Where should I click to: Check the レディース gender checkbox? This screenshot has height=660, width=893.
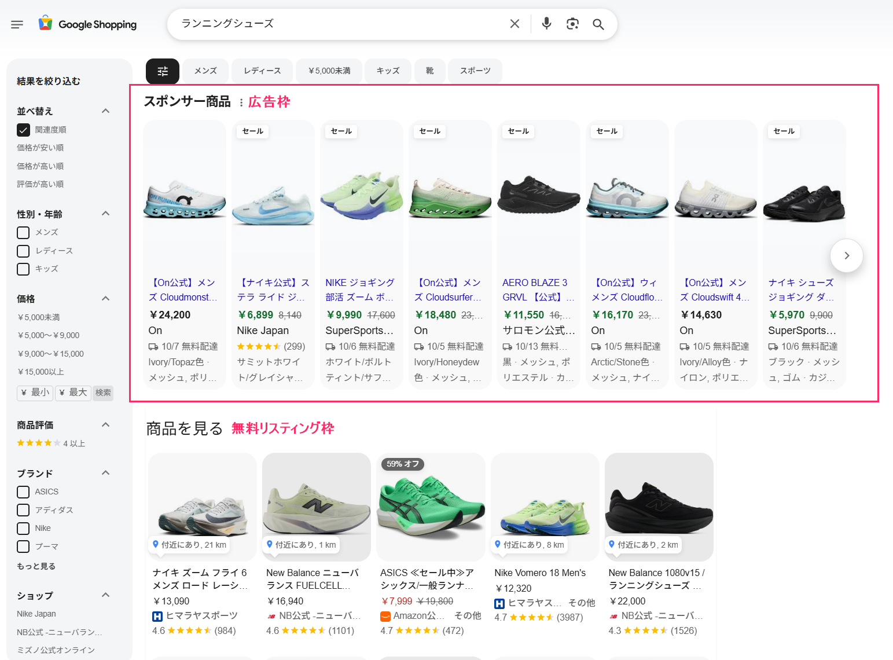pos(23,251)
